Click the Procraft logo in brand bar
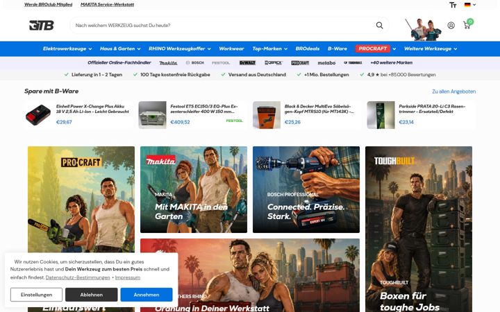 300,62
